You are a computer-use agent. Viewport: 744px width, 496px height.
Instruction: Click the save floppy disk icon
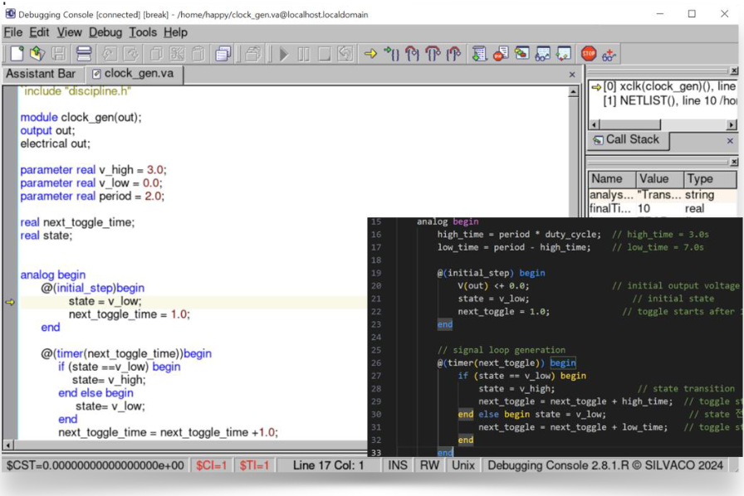tap(59, 54)
